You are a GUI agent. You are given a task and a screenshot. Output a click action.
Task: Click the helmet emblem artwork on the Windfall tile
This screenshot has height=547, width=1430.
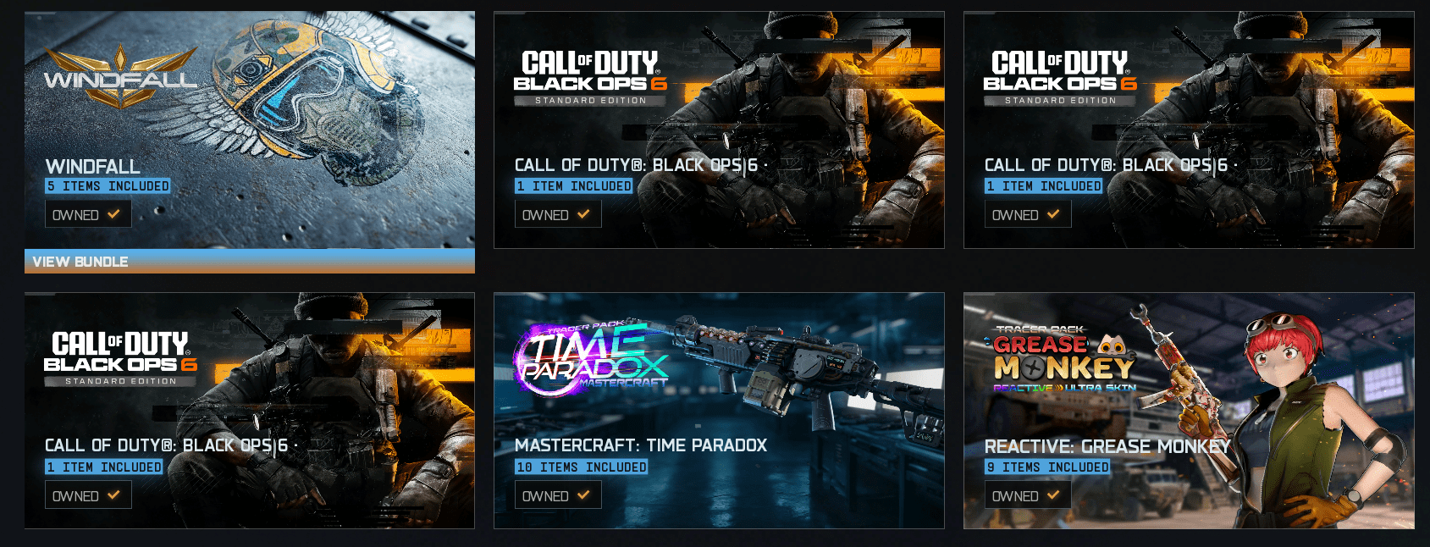coord(301,93)
